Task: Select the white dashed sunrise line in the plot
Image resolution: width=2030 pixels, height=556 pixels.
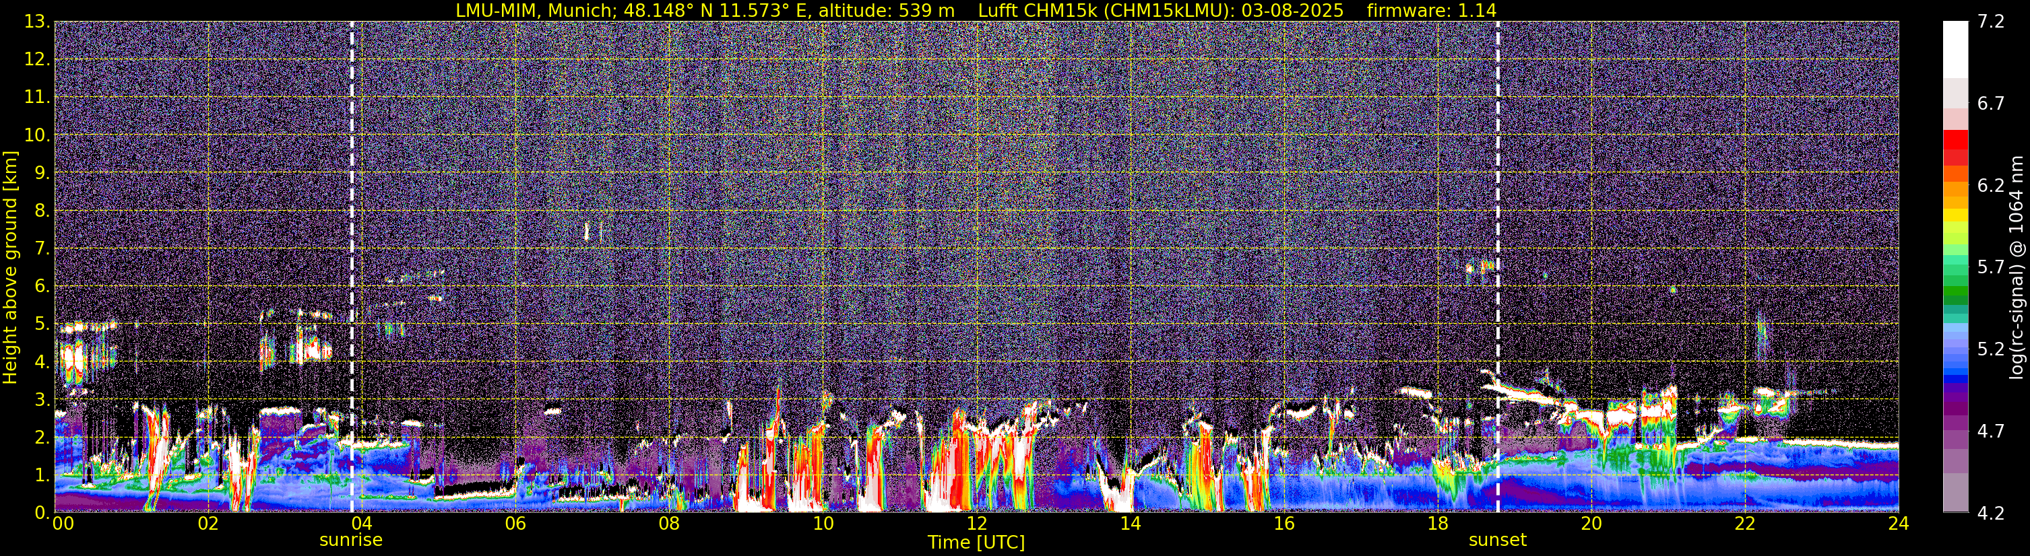Action: coord(352,267)
